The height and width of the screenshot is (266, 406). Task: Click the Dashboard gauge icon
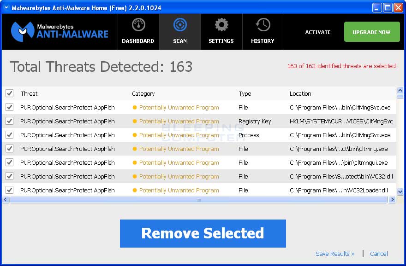point(138,25)
